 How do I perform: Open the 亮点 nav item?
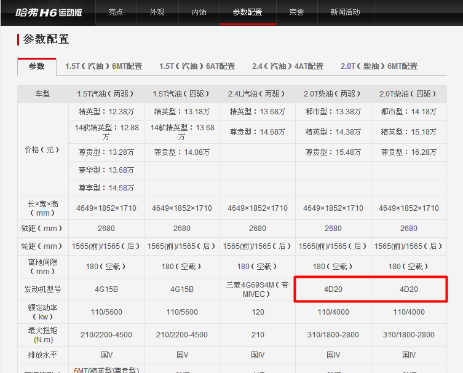(116, 12)
